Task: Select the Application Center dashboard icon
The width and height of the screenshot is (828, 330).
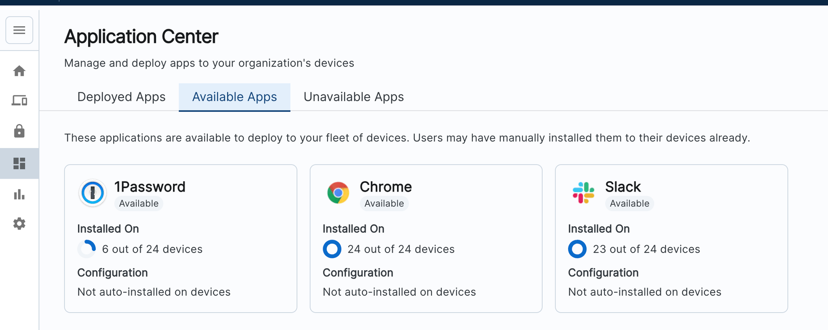Action: pos(19,163)
